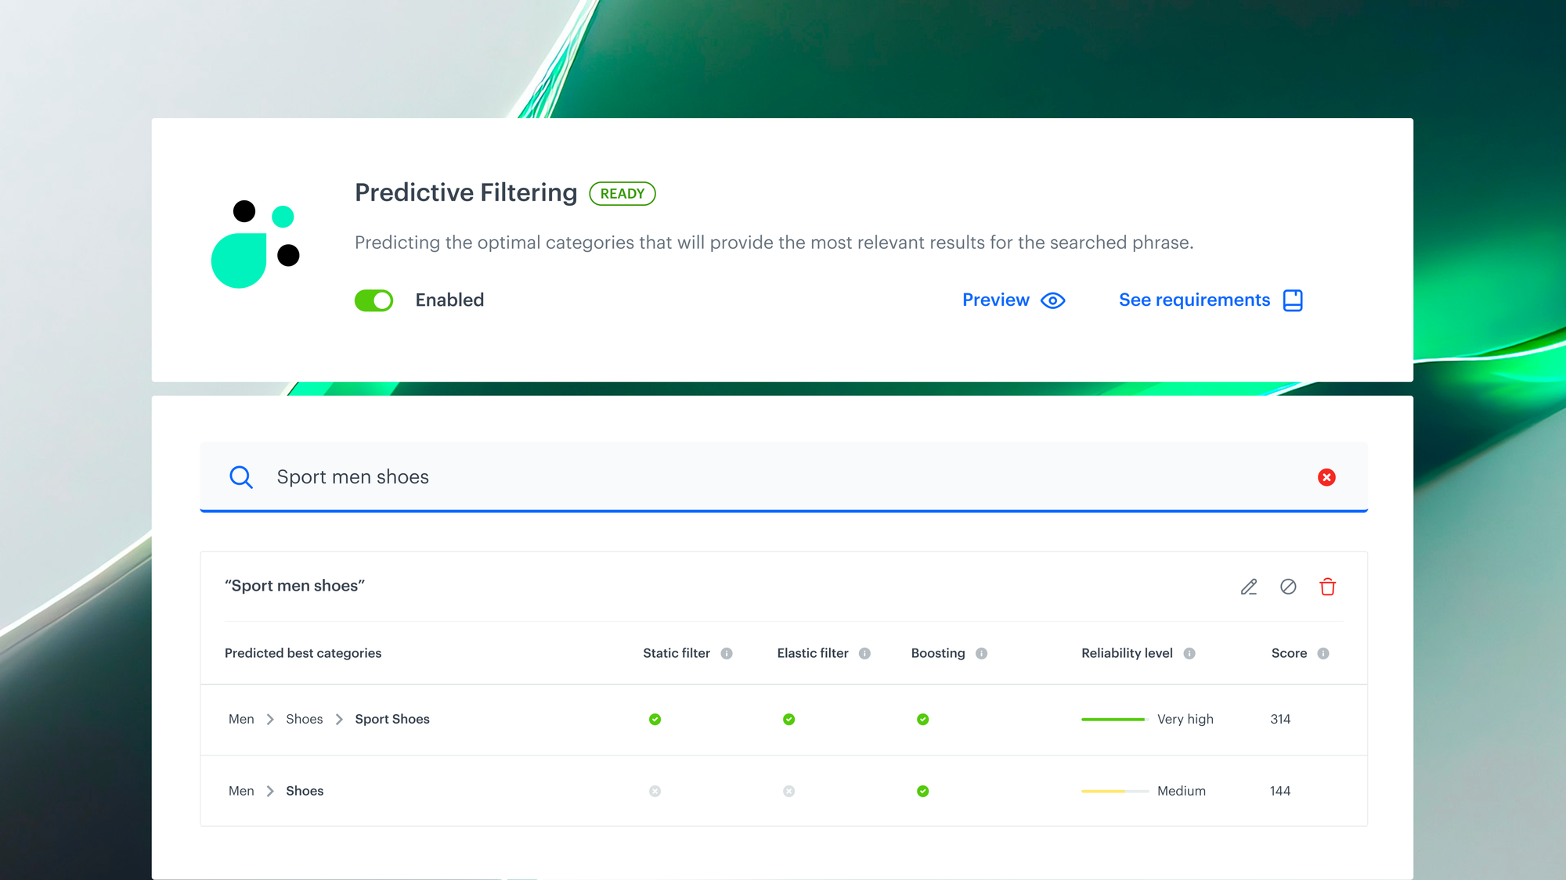Disable the Predictive Filtering toggle
The height and width of the screenshot is (880, 1566).
(x=373, y=300)
